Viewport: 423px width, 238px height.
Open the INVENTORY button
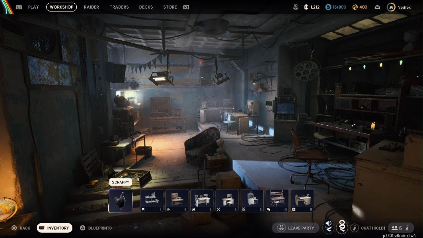coord(55,228)
